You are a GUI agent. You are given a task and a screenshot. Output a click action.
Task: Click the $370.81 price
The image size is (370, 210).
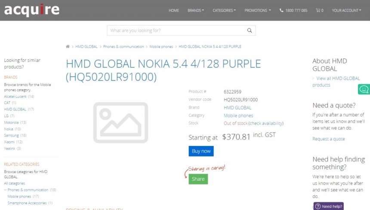(x=236, y=137)
